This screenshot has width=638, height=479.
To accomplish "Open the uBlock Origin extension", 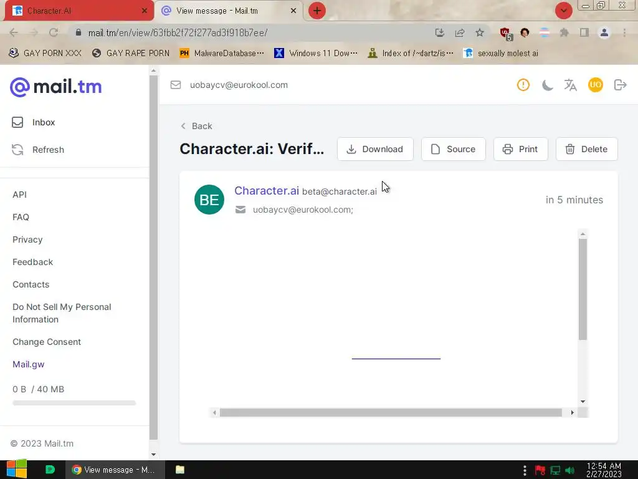I will click(505, 33).
